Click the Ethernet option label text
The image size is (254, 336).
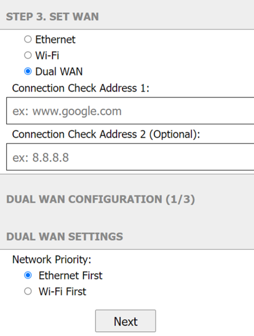55,40
